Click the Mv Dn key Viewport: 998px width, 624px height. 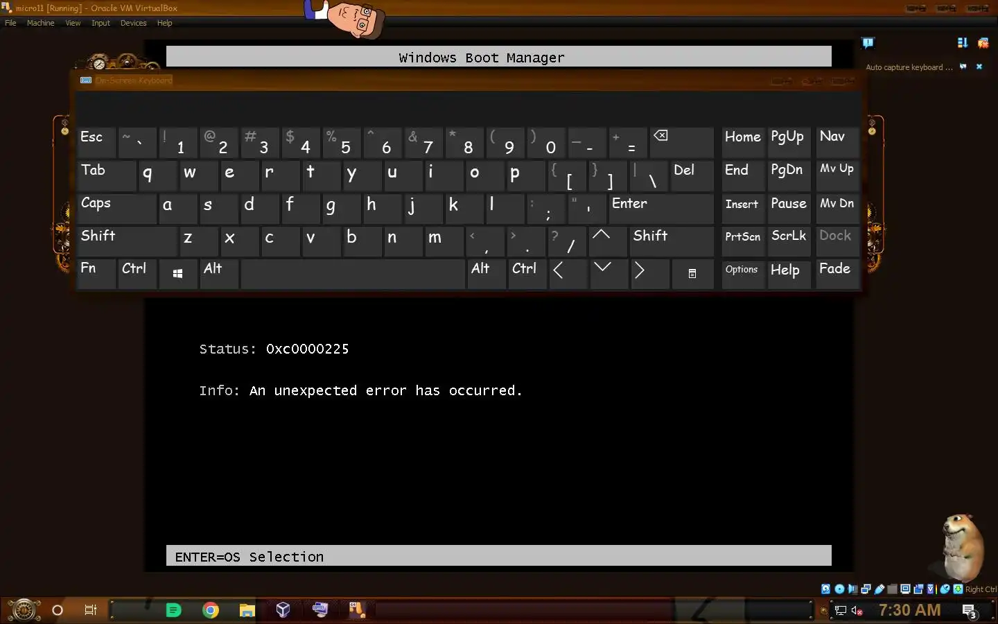[x=837, y=208]
